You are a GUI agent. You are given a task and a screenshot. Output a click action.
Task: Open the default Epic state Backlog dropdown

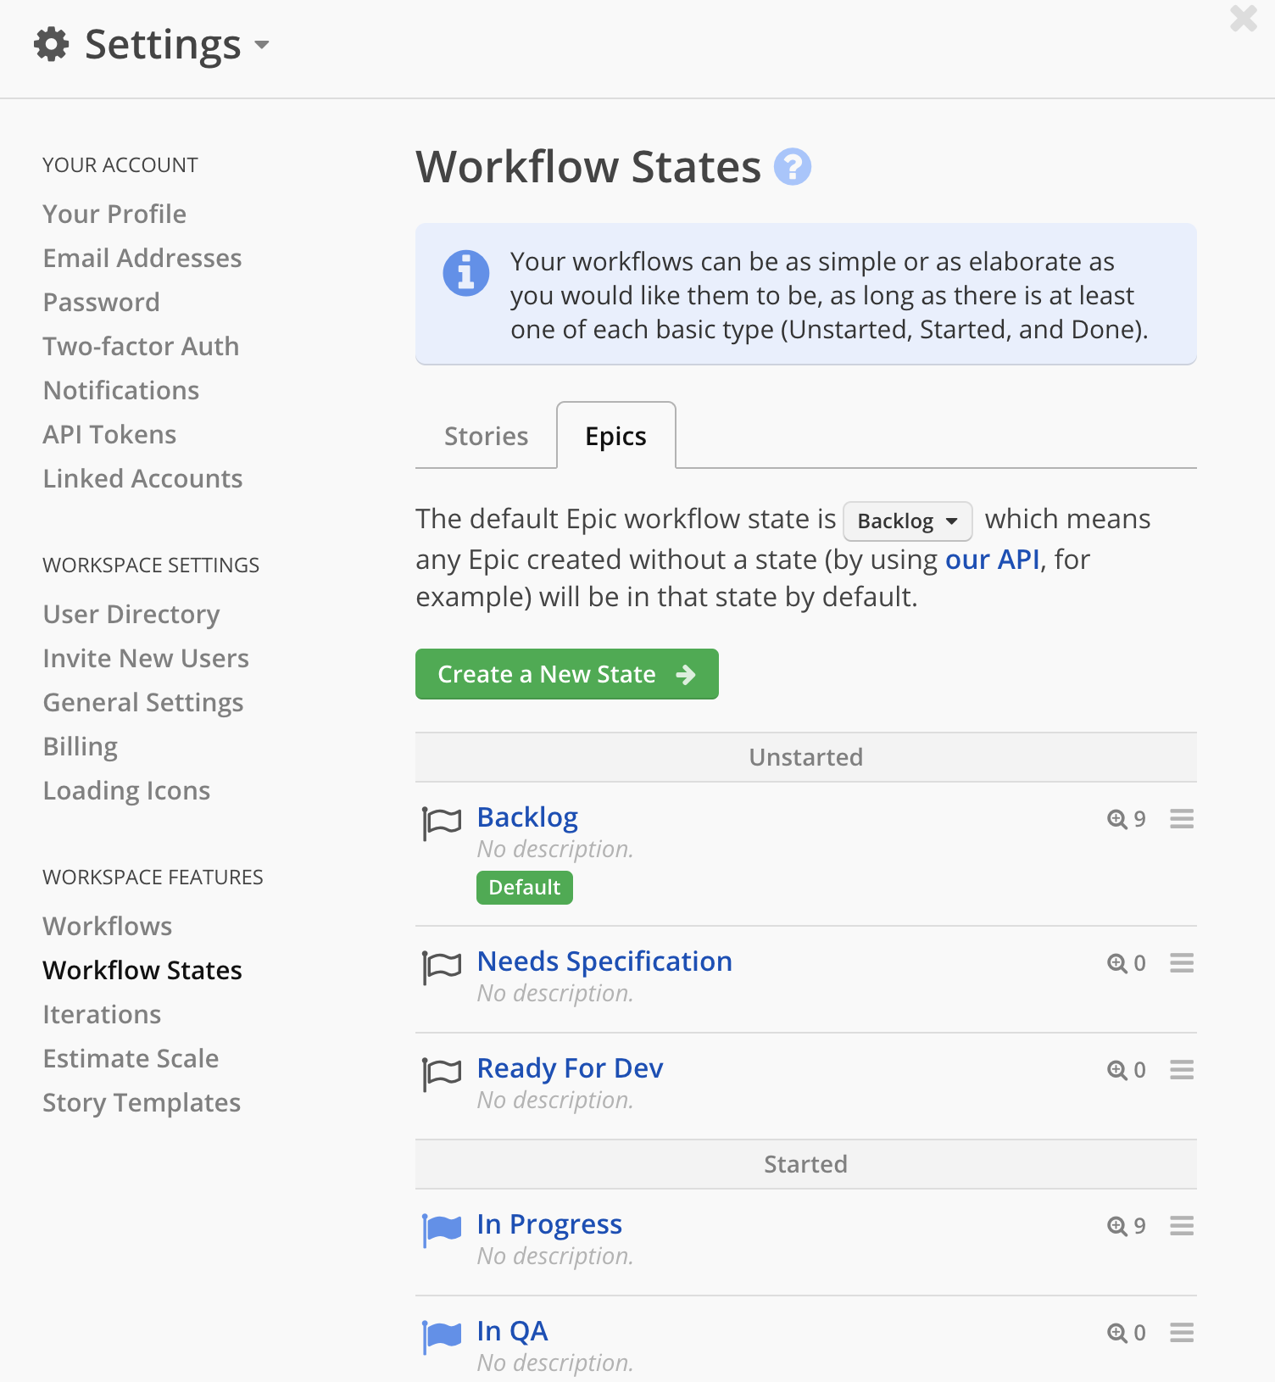(x=907, y=521)
